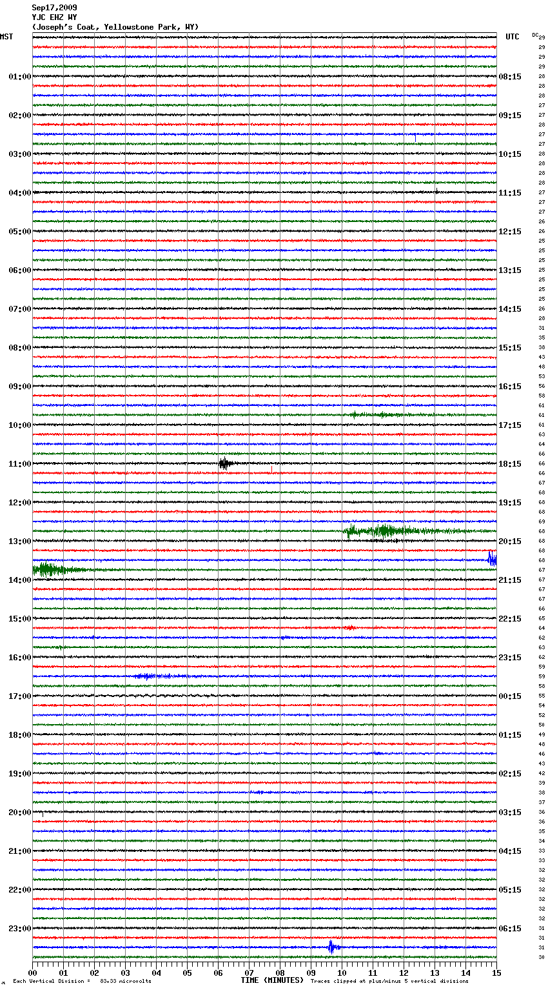Click minute '03' on the bottom time axis

click(x=125, y=973)
